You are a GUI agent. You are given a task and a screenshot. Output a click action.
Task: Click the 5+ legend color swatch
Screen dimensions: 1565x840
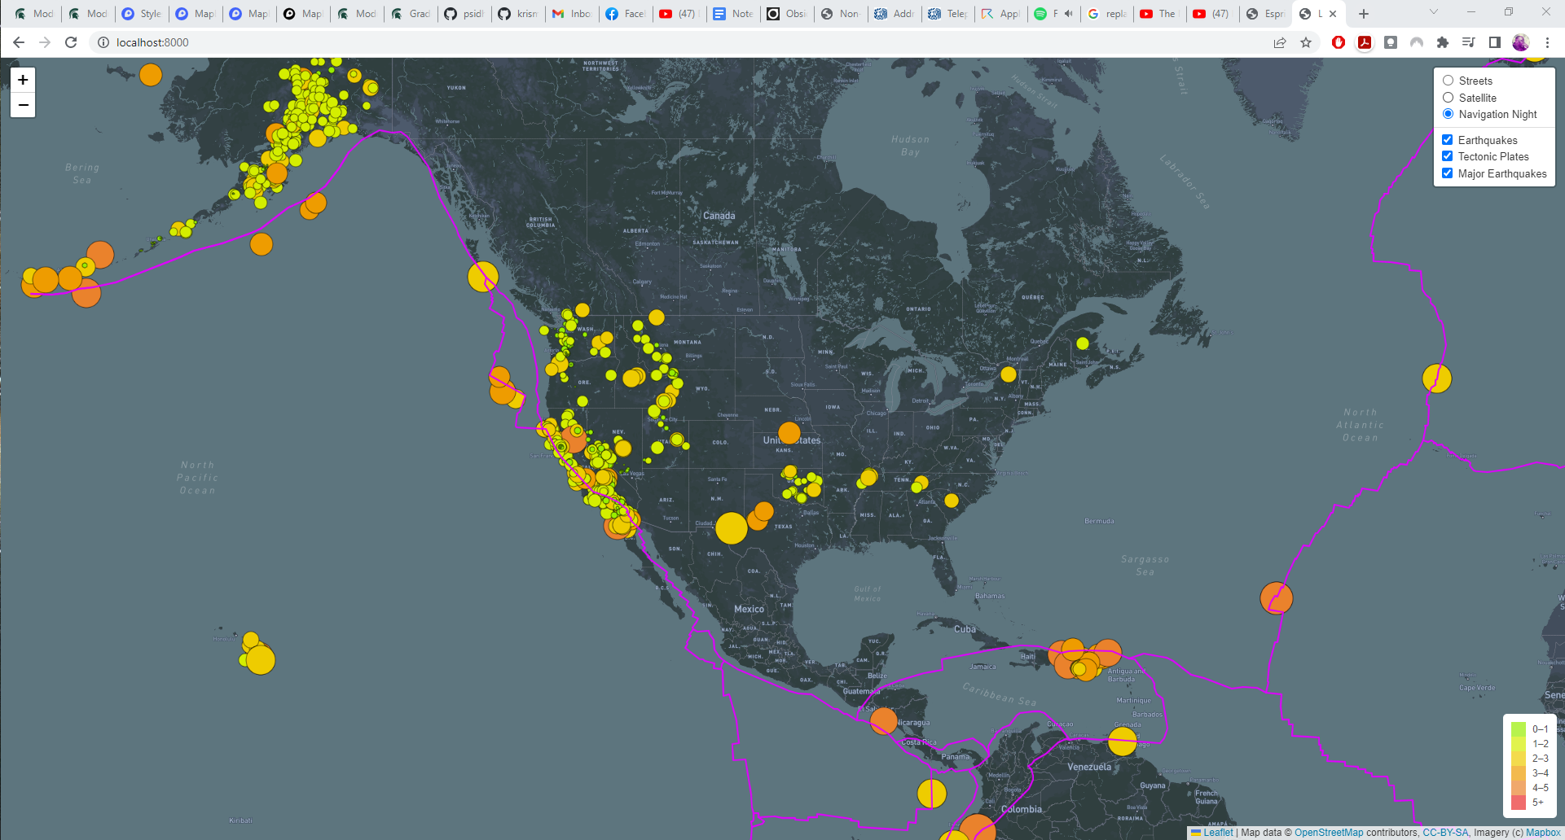[x=1519, y=803]
